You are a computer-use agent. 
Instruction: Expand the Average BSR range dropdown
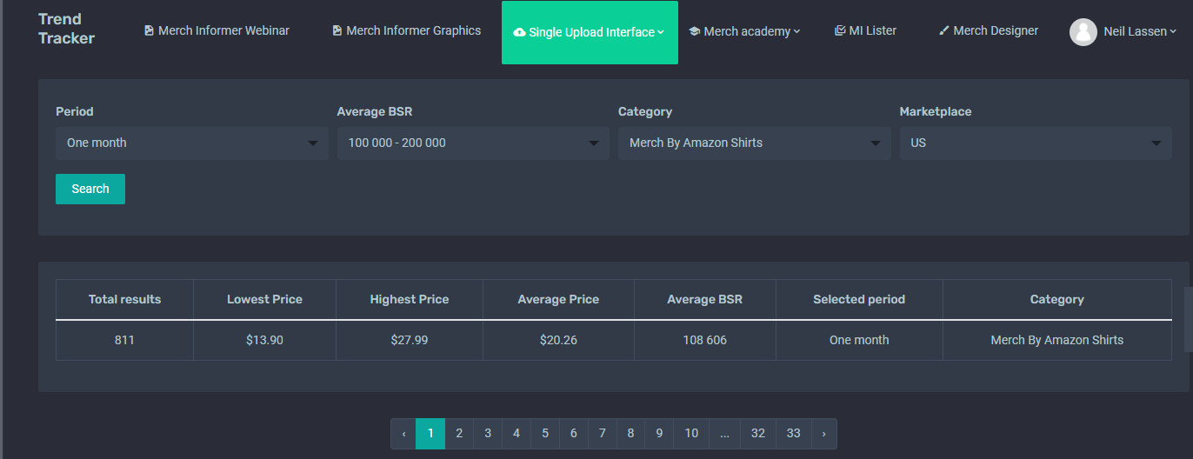(x=473, y=143)
